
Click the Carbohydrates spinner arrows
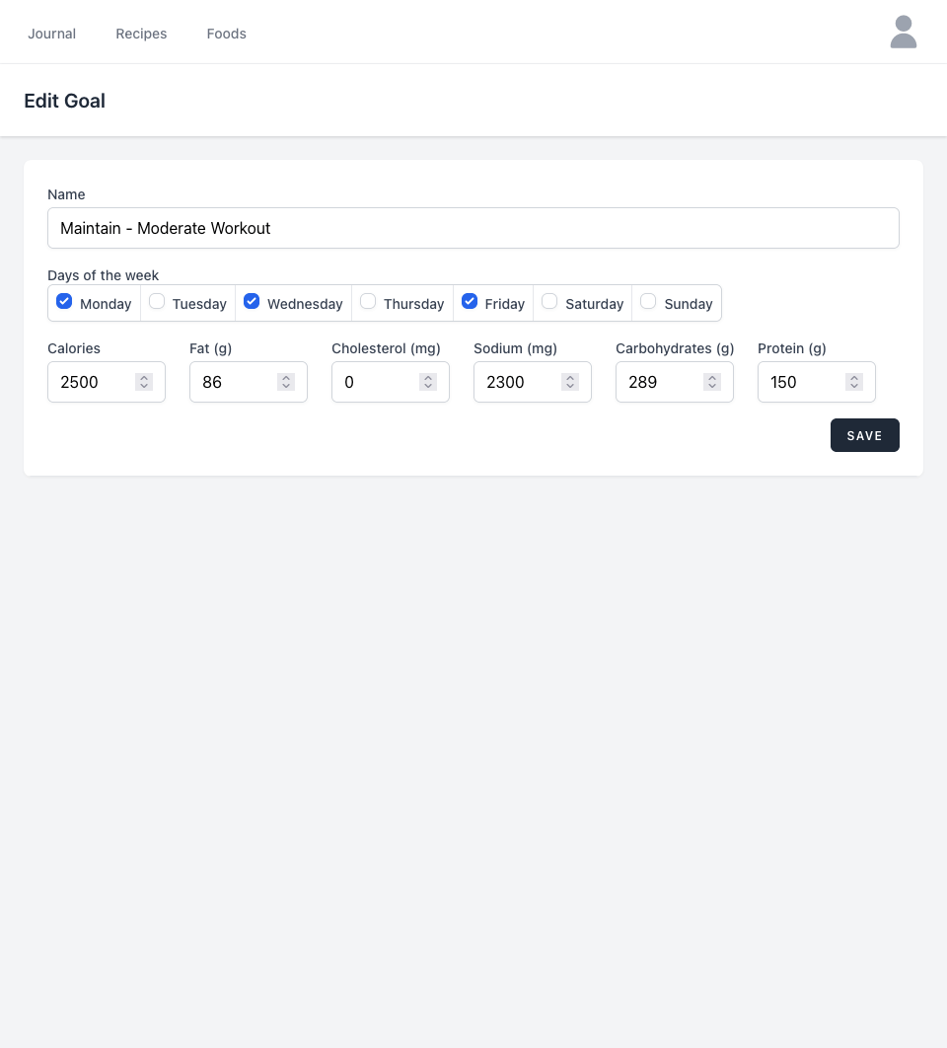tap(712, 382)
